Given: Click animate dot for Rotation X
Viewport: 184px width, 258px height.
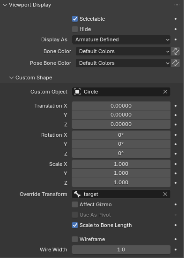Looking at the screenshot, I should pyautogui.click(x=176, y=135).
